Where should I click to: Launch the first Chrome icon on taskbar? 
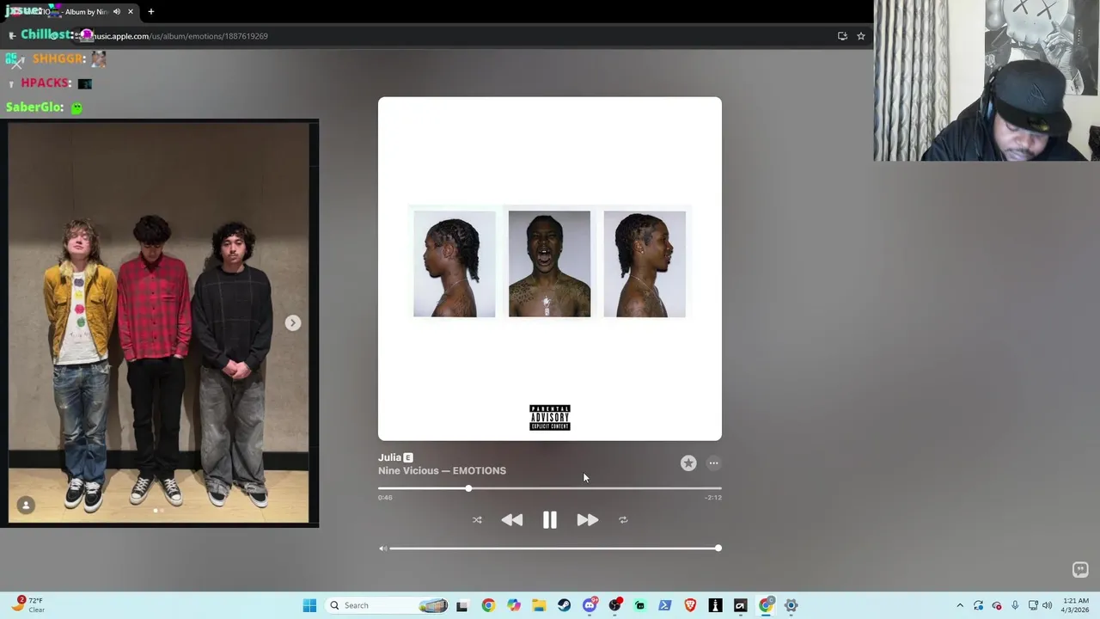pos(488,605)
